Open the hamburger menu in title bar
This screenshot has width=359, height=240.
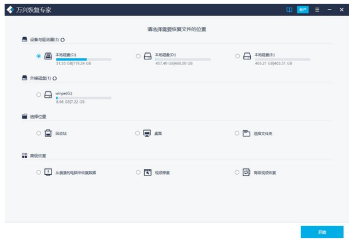[x=317, y=10]
